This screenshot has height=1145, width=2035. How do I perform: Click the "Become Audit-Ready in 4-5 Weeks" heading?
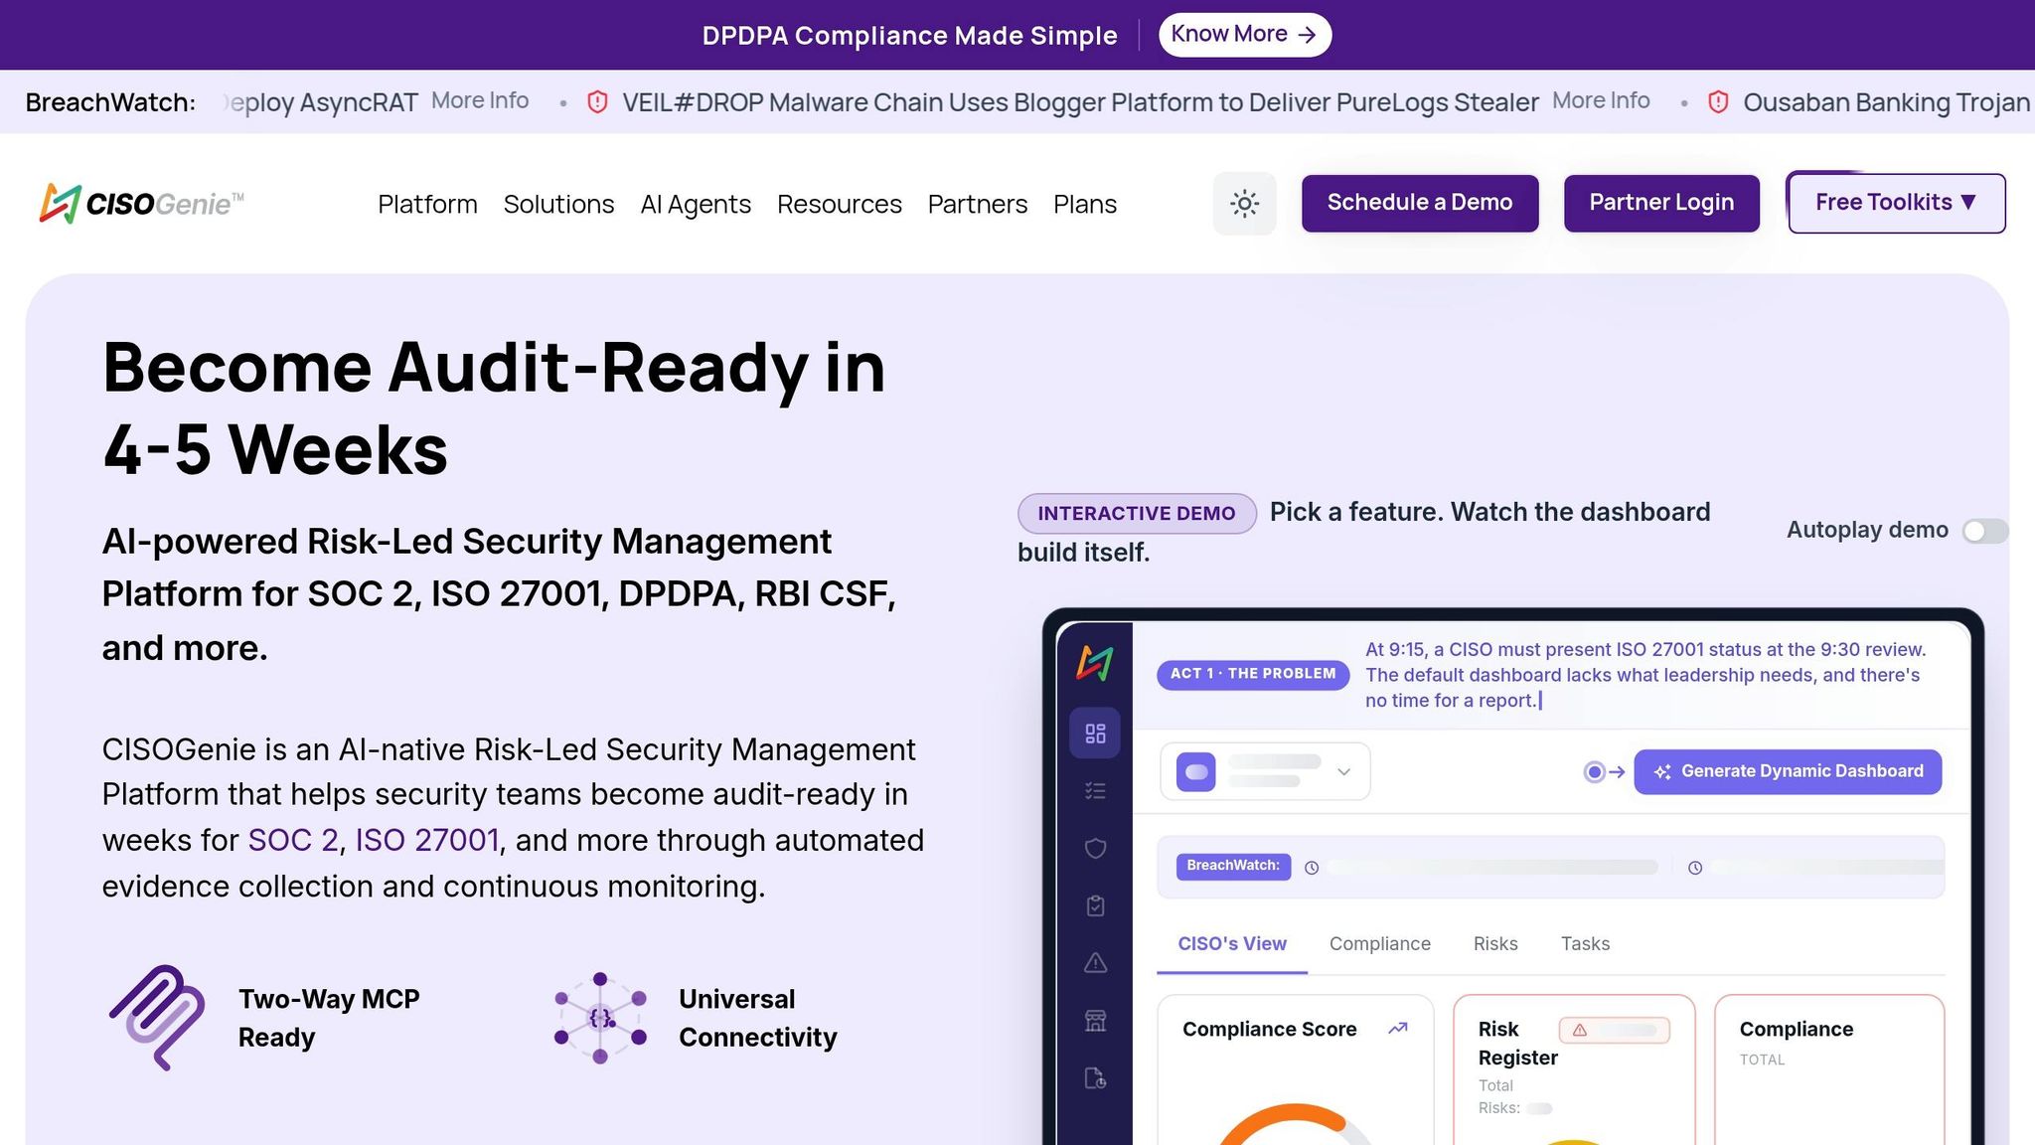[494, 408]
